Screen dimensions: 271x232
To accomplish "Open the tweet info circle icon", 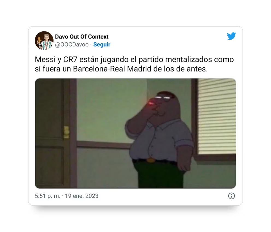I will pos(231,196).
